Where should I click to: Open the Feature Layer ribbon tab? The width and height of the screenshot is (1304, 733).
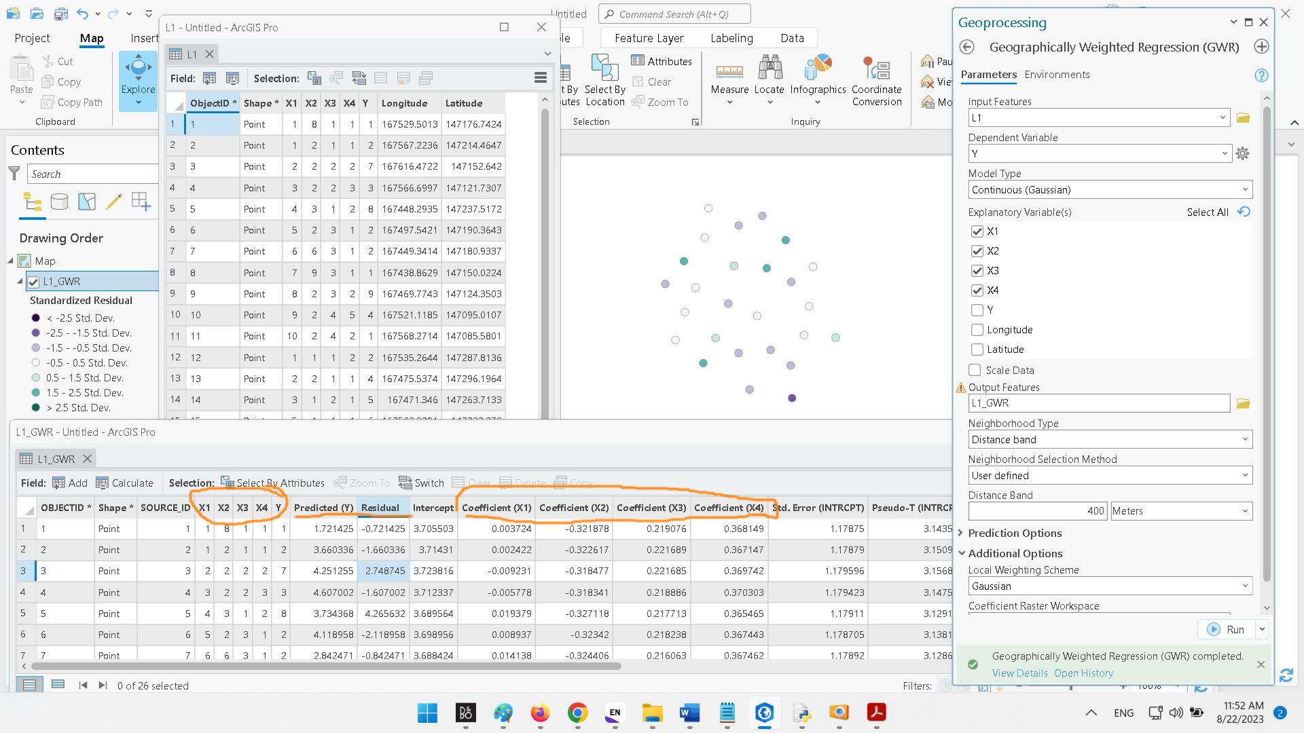[x=649, y=38]
